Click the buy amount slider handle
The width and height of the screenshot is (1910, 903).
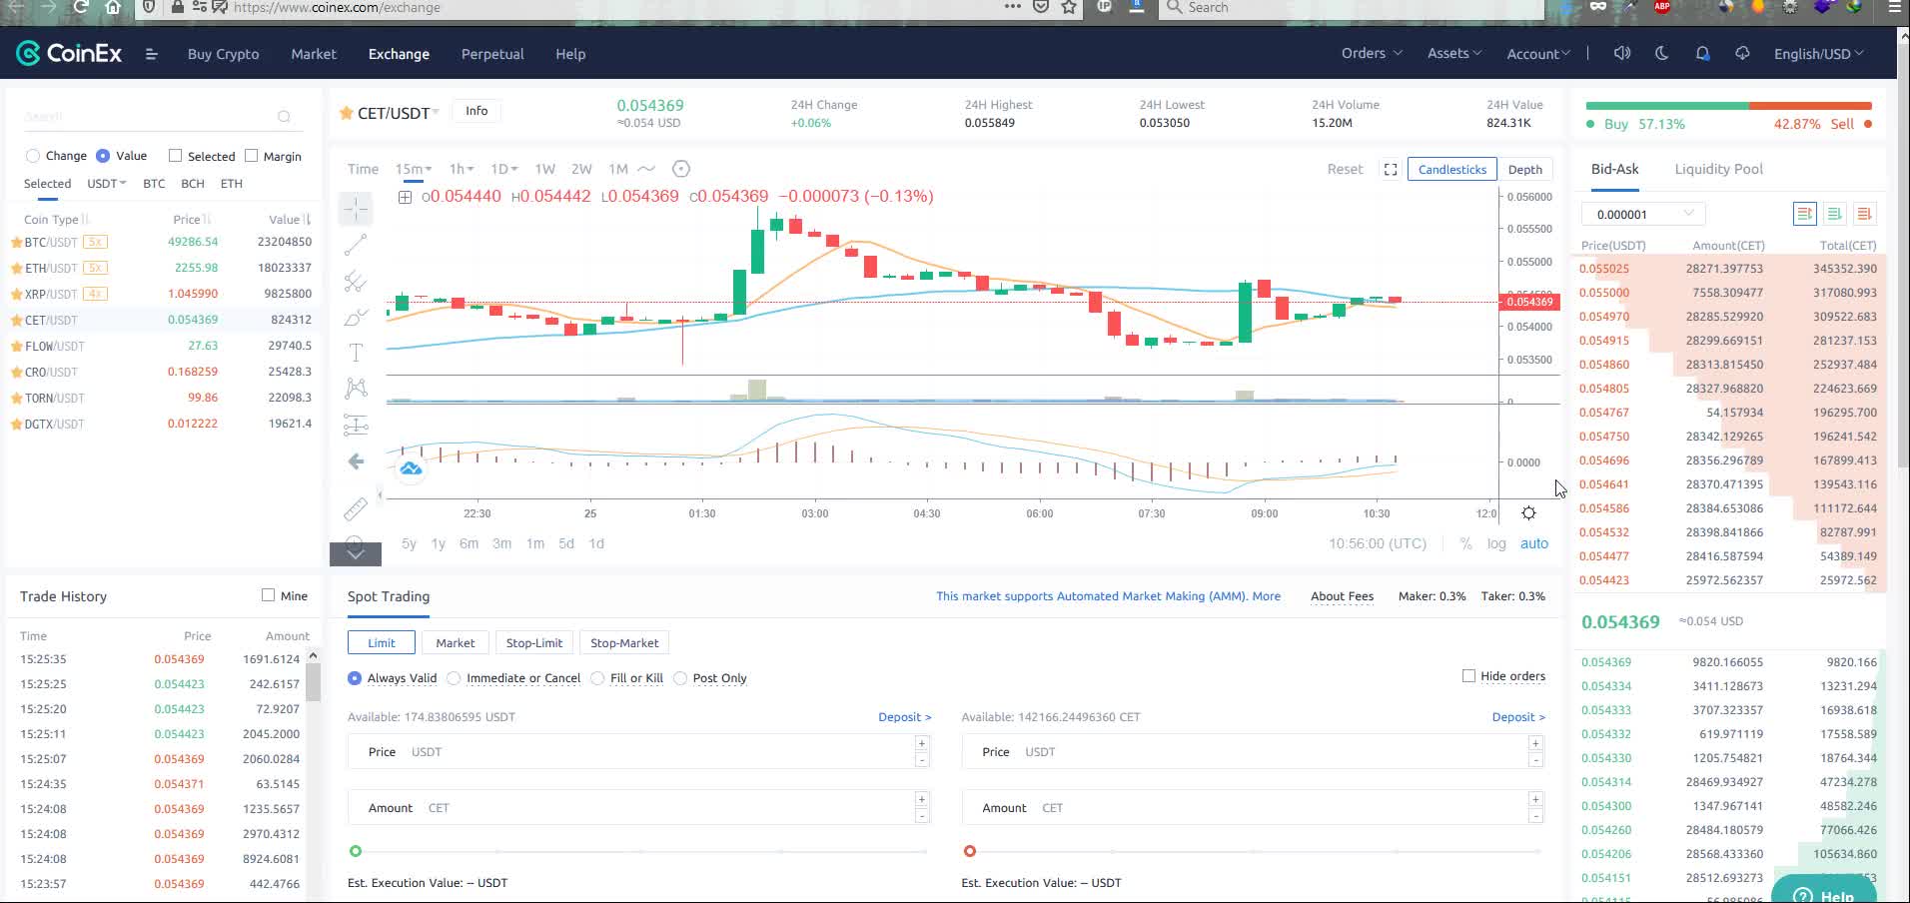tap(356, 851)
